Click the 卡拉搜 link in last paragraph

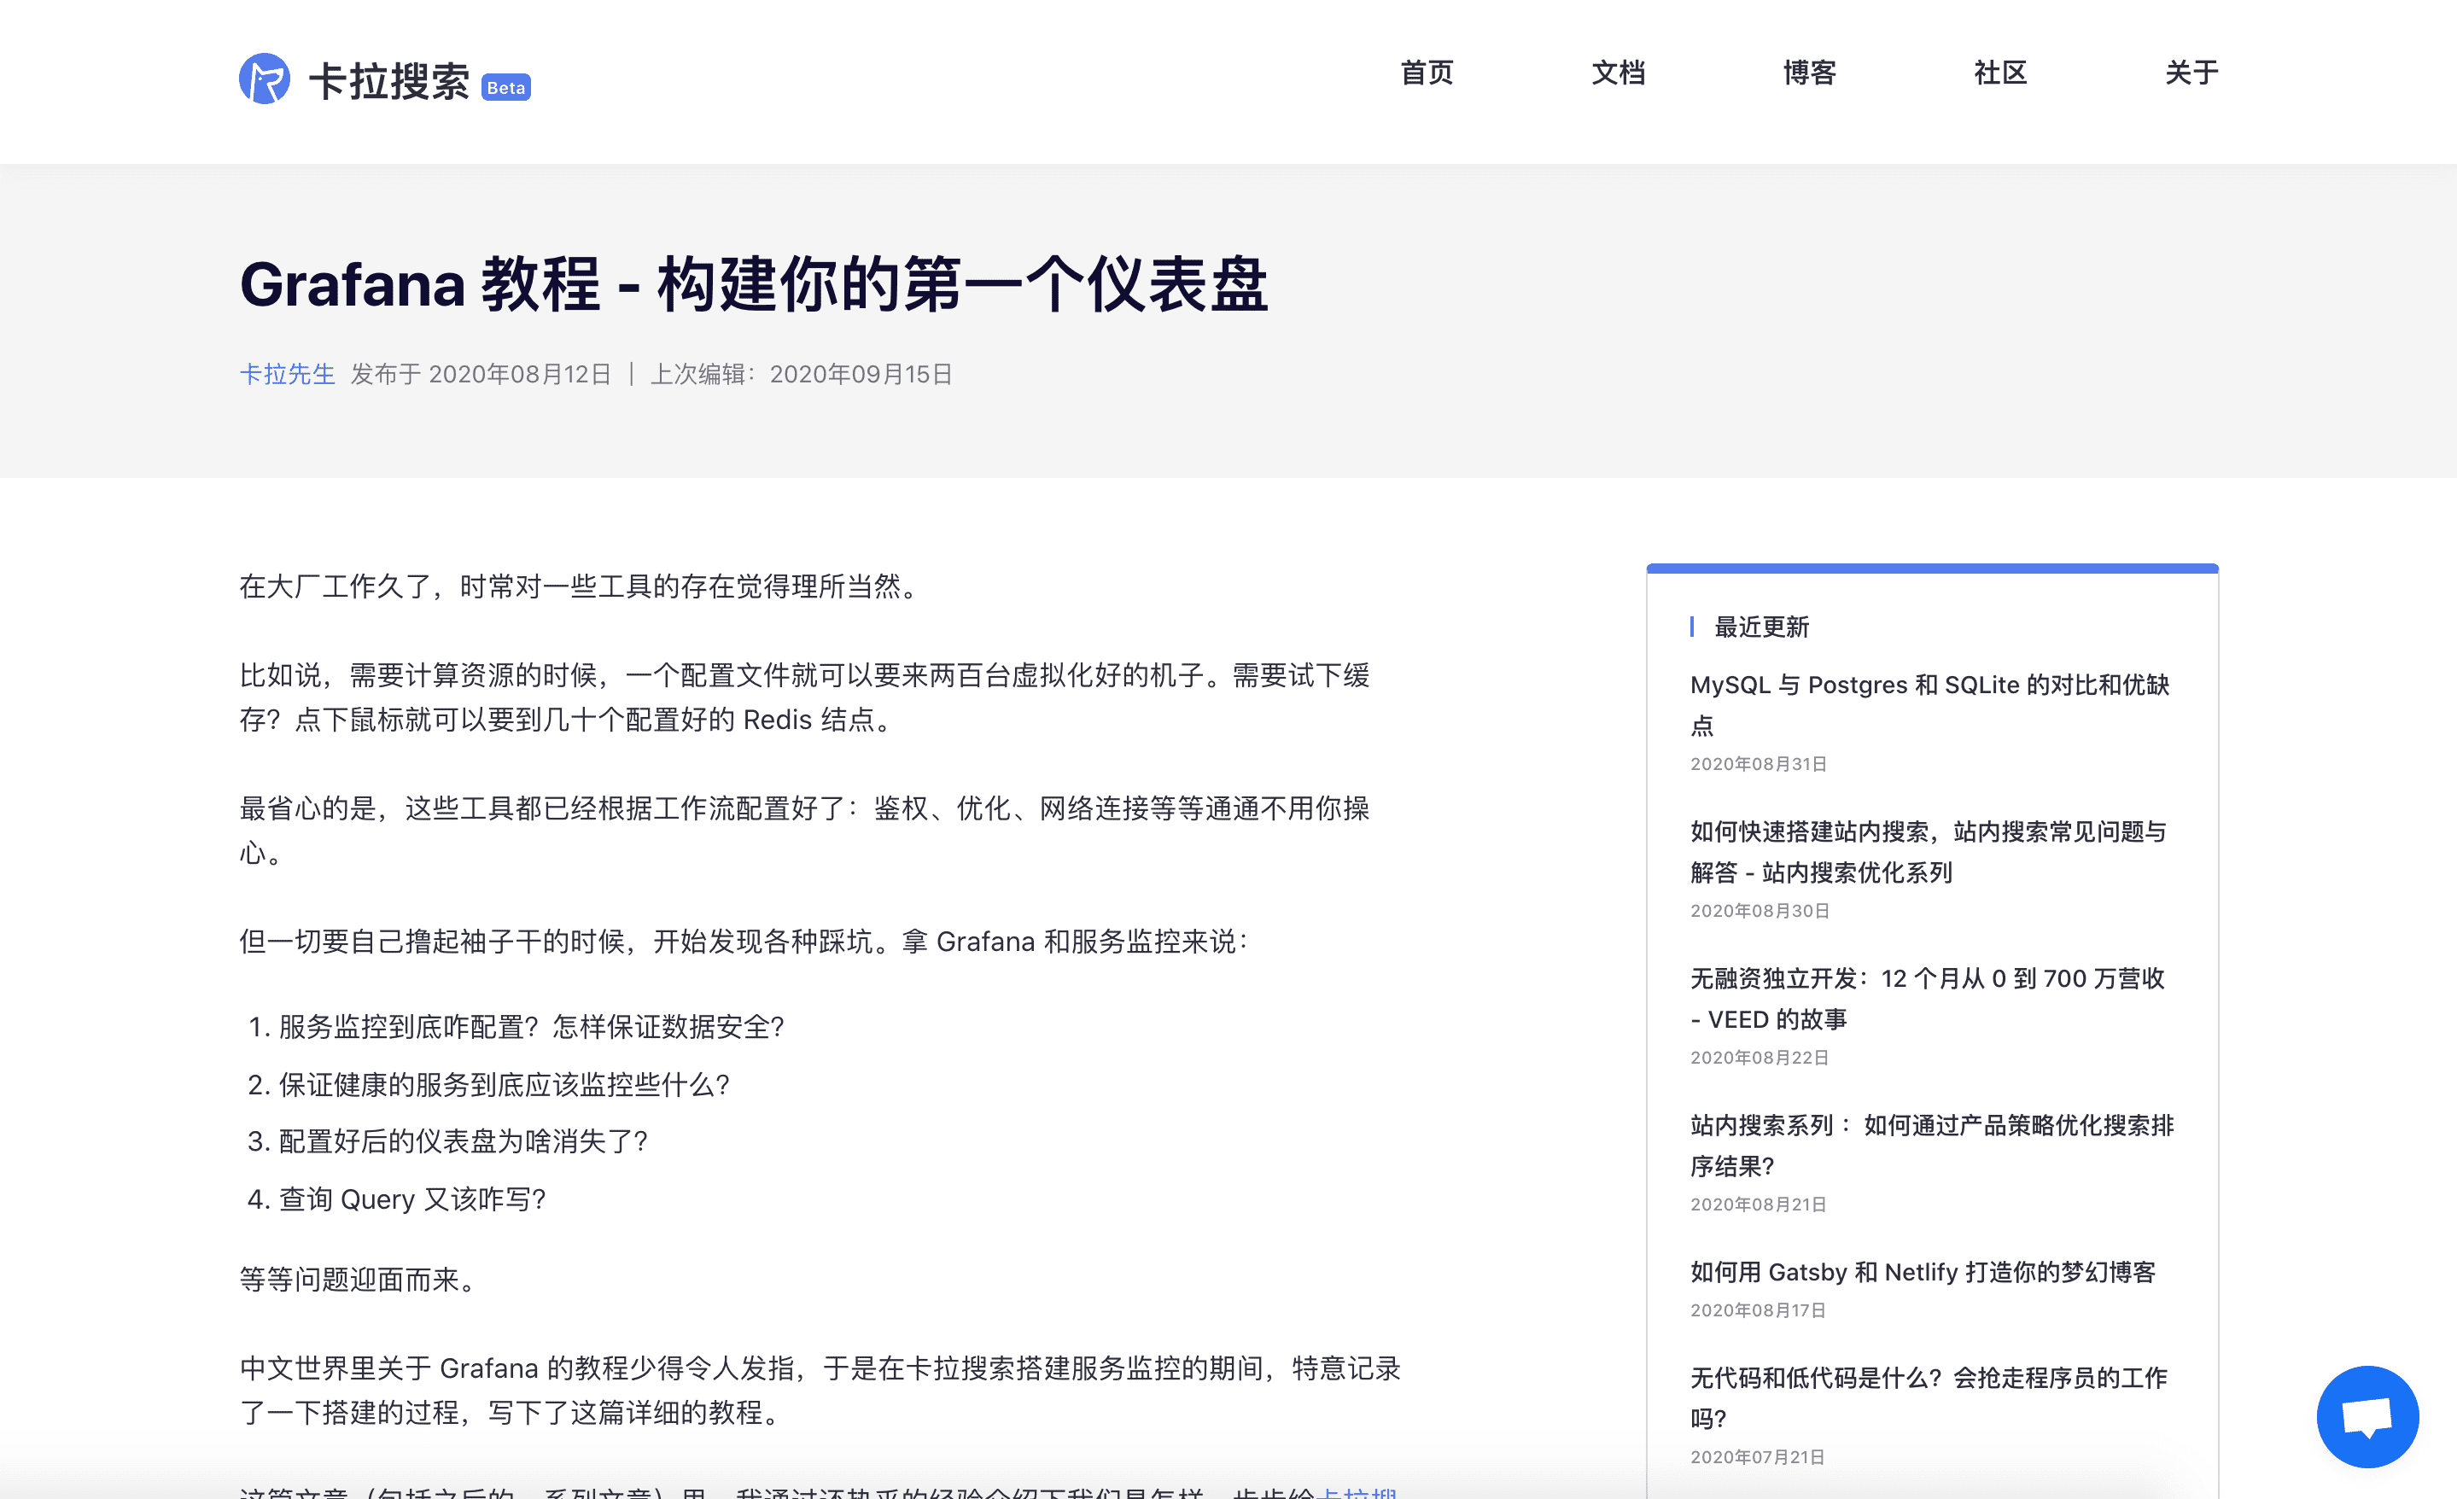pos(1357,1492)
